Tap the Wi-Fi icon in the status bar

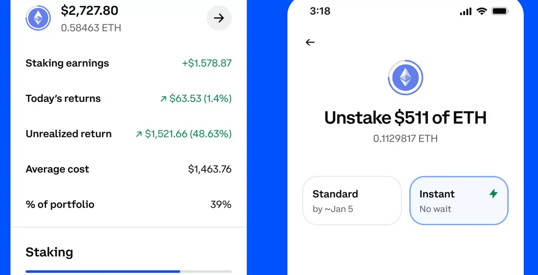481,11
